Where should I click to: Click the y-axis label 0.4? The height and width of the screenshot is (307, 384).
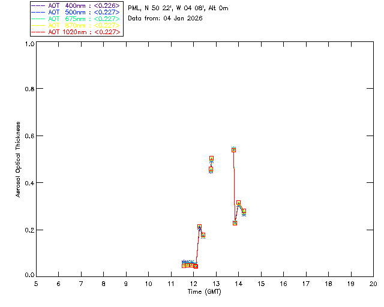point(29,183)
